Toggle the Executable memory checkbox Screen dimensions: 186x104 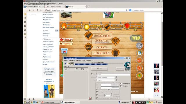(x=109, y=90)
